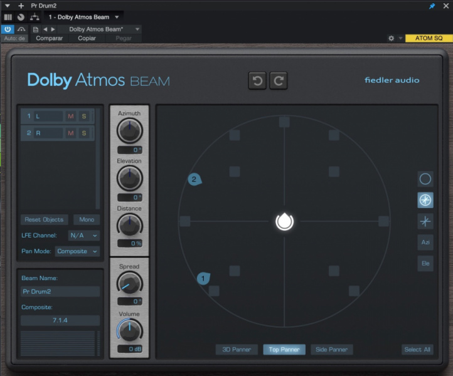Toggle the Azi constraint button
This screenshot has height=376, width=453.
pyautogui.click(x=425, y=243)
